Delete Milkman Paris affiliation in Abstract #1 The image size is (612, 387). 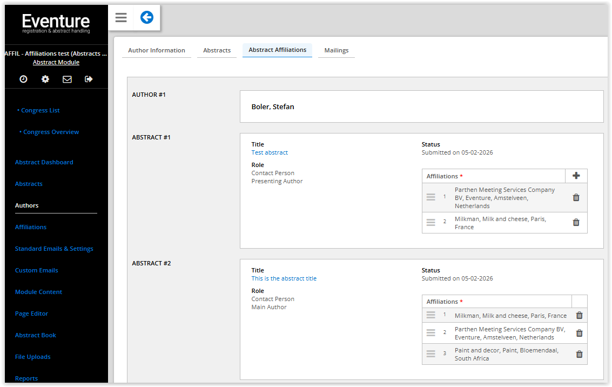pos(576,223)
